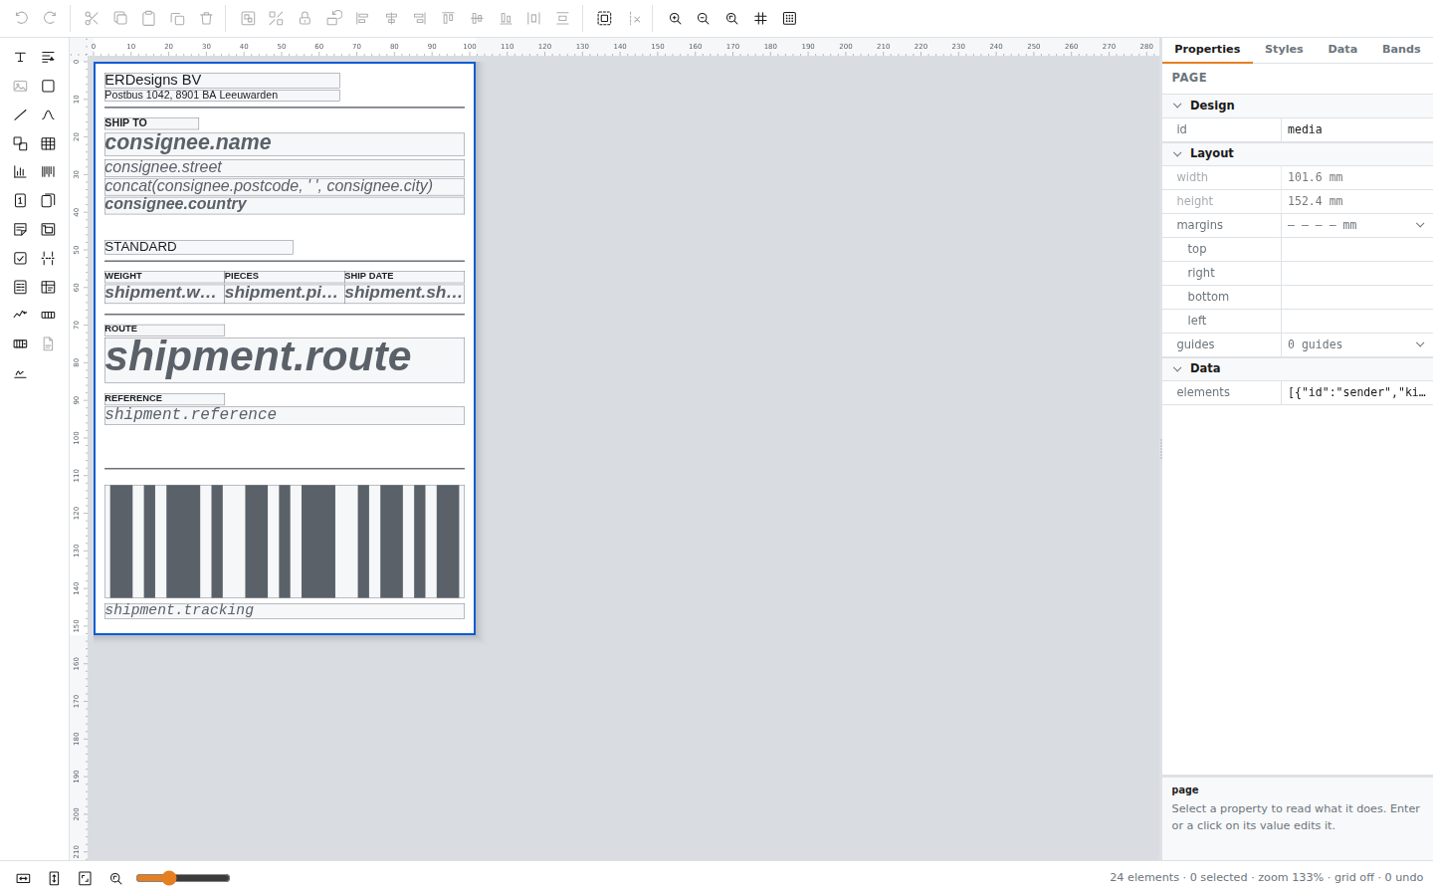The height and width of the screenshot is (896, 1433).
Task: Click the height value 152.4 mm
Action: [x=1357, y=201]
